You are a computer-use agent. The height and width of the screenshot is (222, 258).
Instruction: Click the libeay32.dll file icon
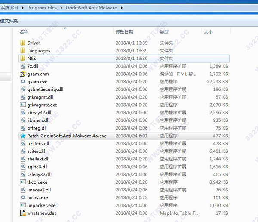23,113
